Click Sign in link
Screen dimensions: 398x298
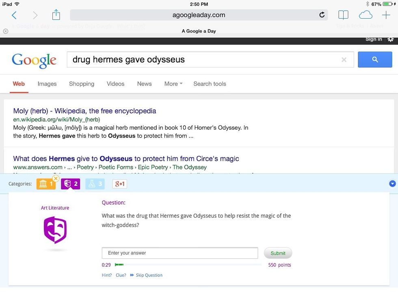point(374,39)
